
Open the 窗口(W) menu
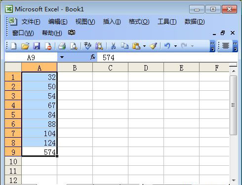pyautogui.click(x=23, y=33)
